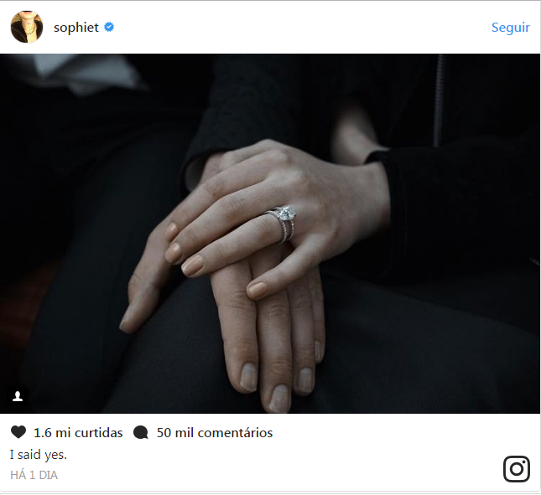Screen dimensions: 541x495
Task: Click the blue verified badge
Action: point(109,27)
